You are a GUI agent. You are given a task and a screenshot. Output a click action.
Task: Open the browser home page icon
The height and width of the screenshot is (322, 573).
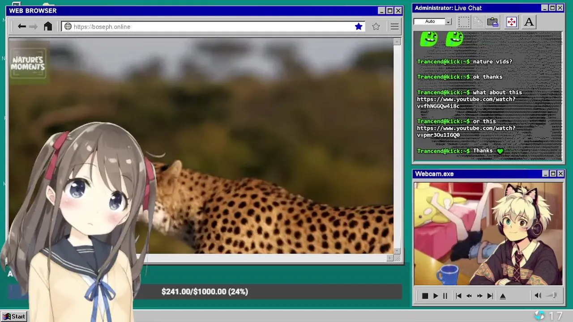pos(48,26)
